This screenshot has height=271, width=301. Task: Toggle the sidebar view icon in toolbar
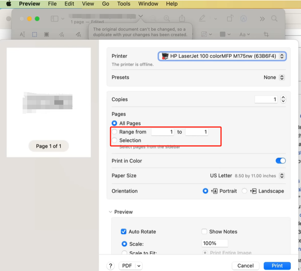coord(55,19)
